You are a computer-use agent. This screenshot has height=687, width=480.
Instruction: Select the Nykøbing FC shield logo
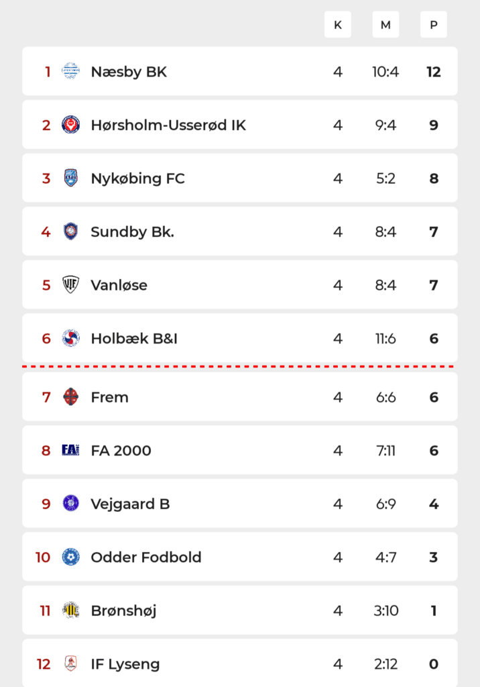(x=70, y=178)
